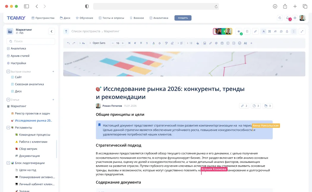
Task: Open the notifications bell
Action: tap(288, 18)
